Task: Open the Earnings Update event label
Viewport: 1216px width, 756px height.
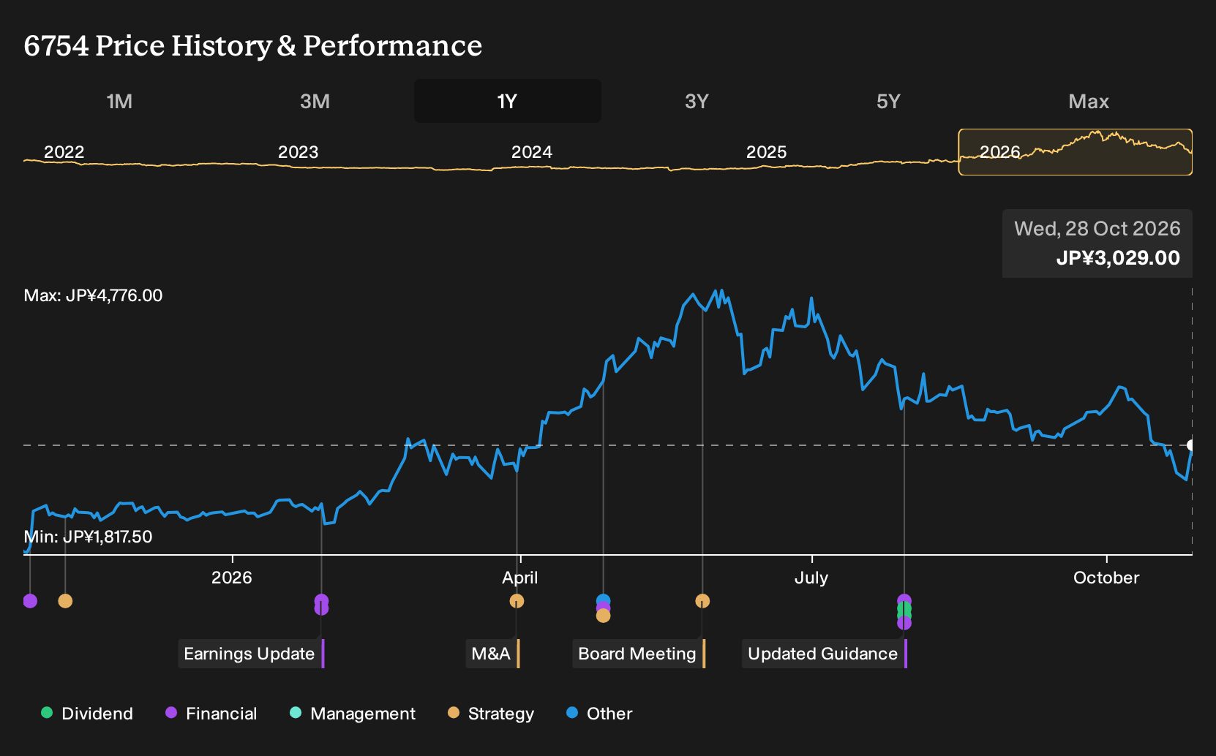Action: click(251, 654)
